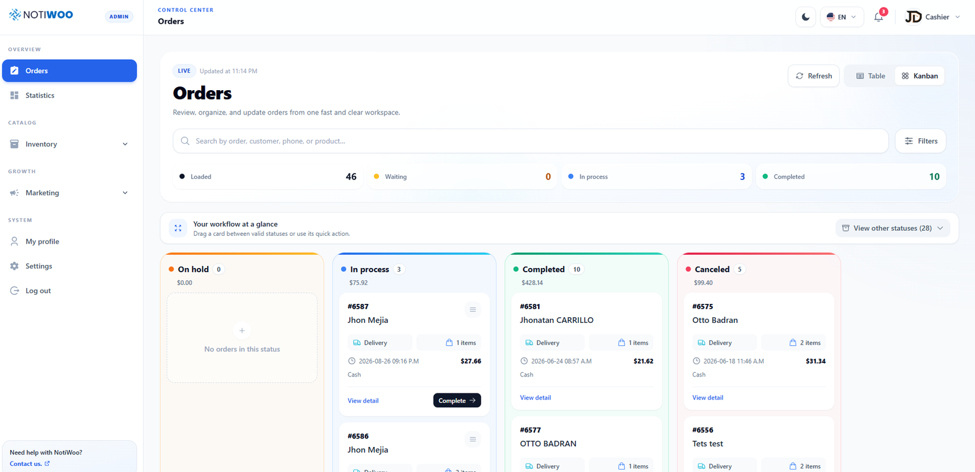Open View detail for order #6587
This screenshot has height=472, width=975.
click(363, 401)
